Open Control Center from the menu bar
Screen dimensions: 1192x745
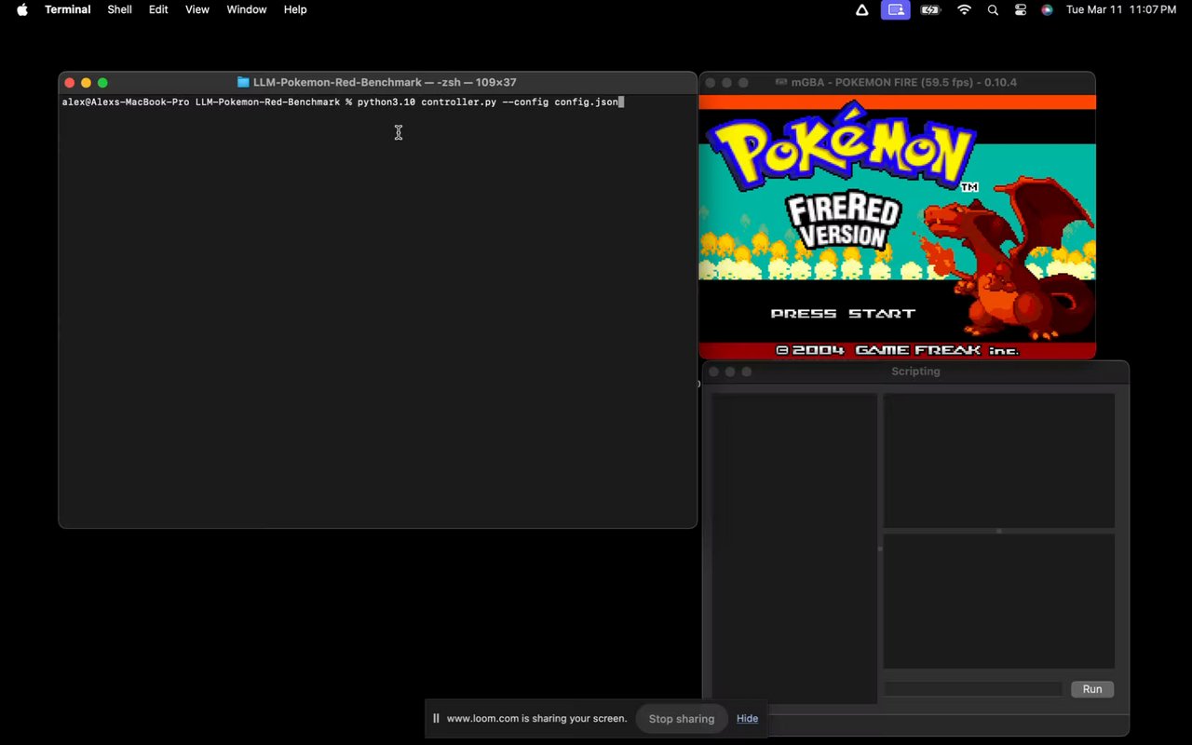point(1021,9)
